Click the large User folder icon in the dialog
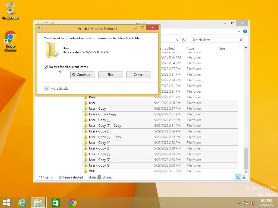The height and width of the screenshot is (208, 278). coord(52,50)
